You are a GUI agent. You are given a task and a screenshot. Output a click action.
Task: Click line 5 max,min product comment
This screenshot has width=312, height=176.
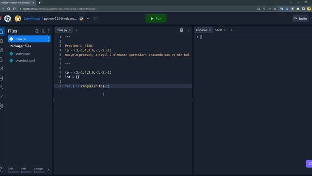coord(127,55)
